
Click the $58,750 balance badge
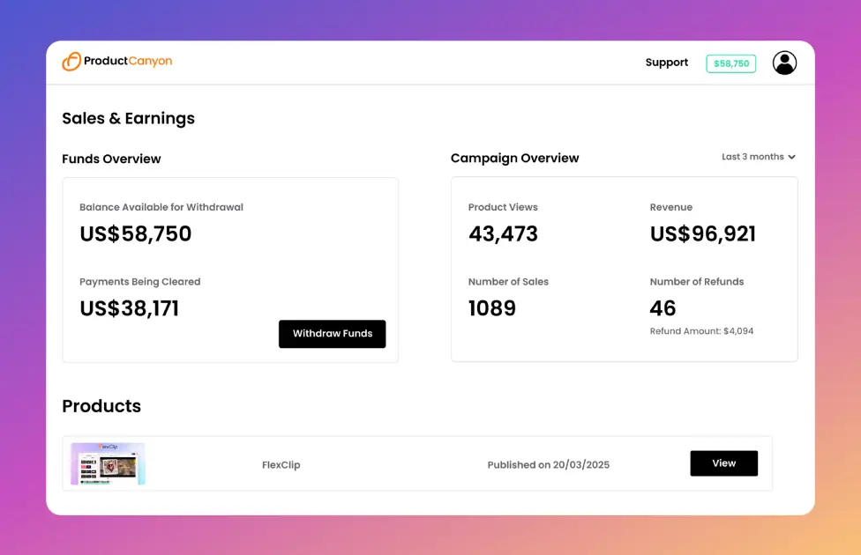[x=730, y=63]
